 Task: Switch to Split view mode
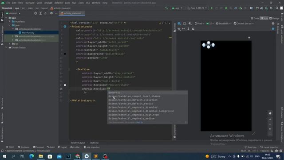[264, 18]
